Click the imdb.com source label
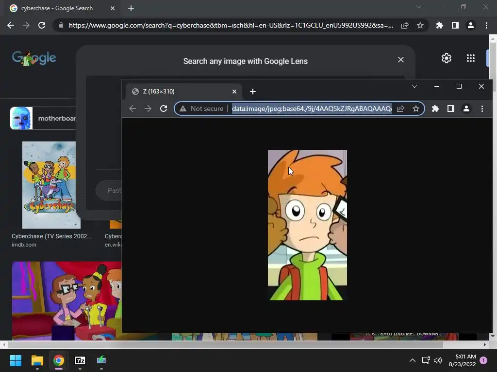Screen dimensions: 497x372 [24, 245]
